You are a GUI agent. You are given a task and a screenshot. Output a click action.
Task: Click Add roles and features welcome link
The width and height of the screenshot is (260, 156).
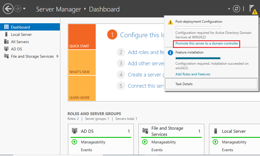[146, 52]
